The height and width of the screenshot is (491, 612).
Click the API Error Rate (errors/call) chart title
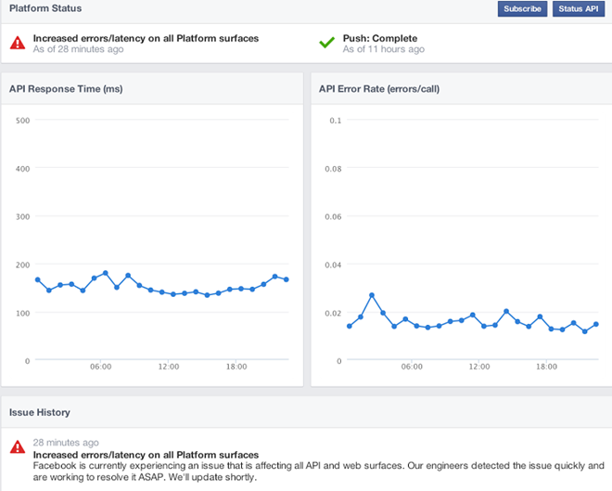tap(380, 89)
